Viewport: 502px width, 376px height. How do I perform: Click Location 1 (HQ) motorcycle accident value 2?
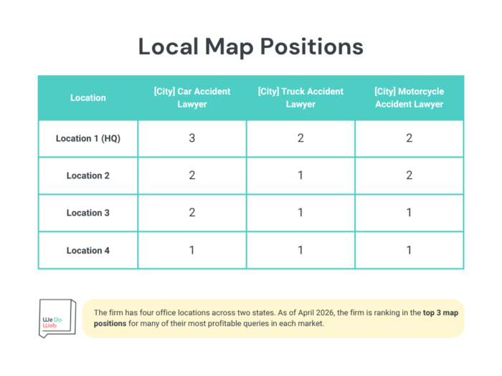click(409, 138)
